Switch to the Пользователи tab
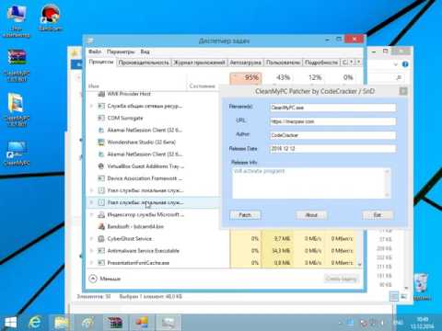This screenshot has height=331, width=442. 283,63
